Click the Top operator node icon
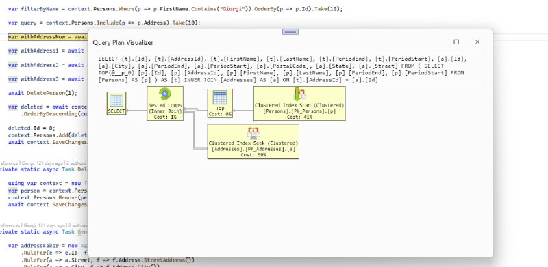548x267 pixels. pos(220,103)
